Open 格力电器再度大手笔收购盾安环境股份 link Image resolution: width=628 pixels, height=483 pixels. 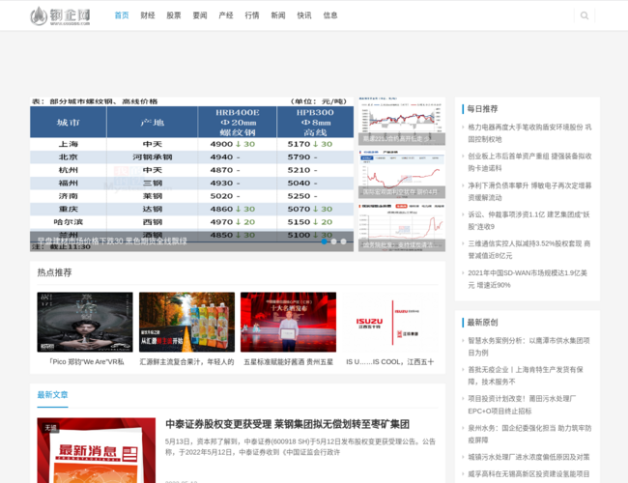click(x=529, y=133)
